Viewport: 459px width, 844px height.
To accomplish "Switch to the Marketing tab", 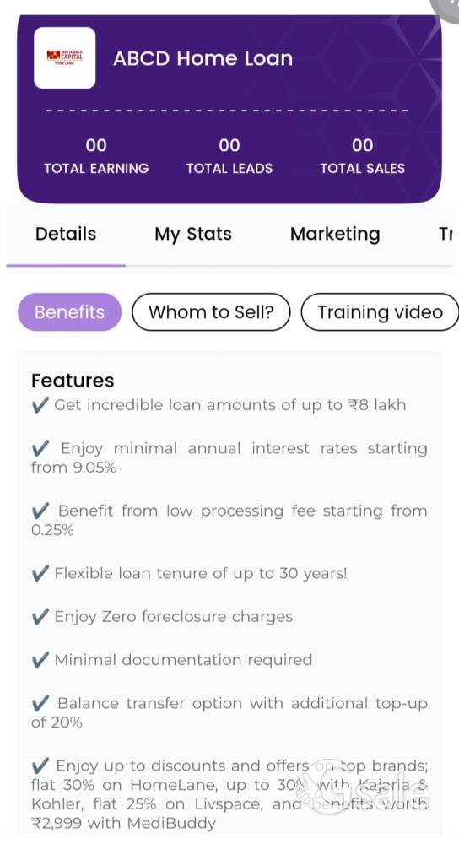I will click(335, 234).
